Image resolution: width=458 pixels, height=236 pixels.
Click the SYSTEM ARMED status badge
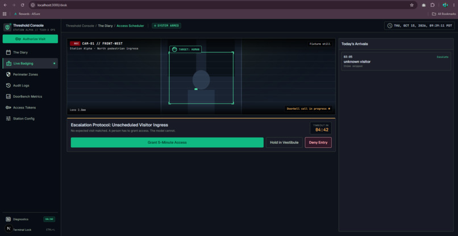pyautogui.click(x=166, y=26)
